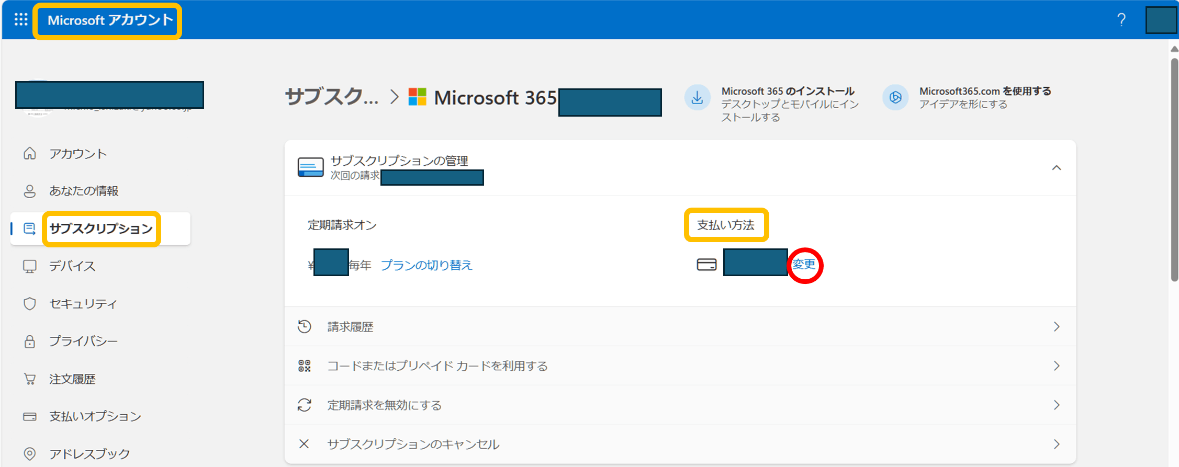Click the cart icon beside 注文履歴

[x=30, y=379]
